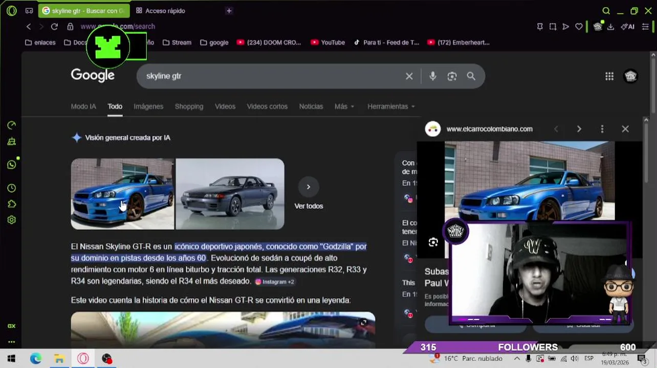Go to next image in preview panel
This screenshot has height=368, width=657.
coord(579,129)
